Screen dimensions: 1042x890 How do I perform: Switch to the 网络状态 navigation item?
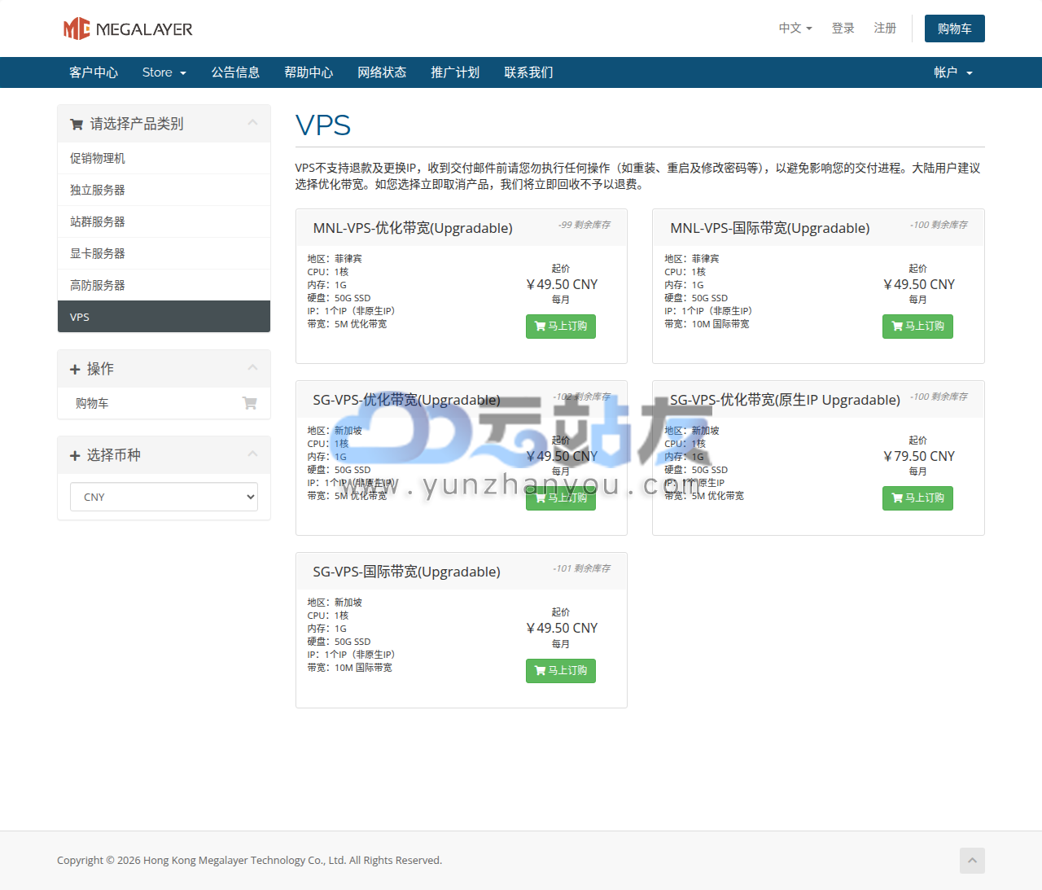(x=382, y=72)
